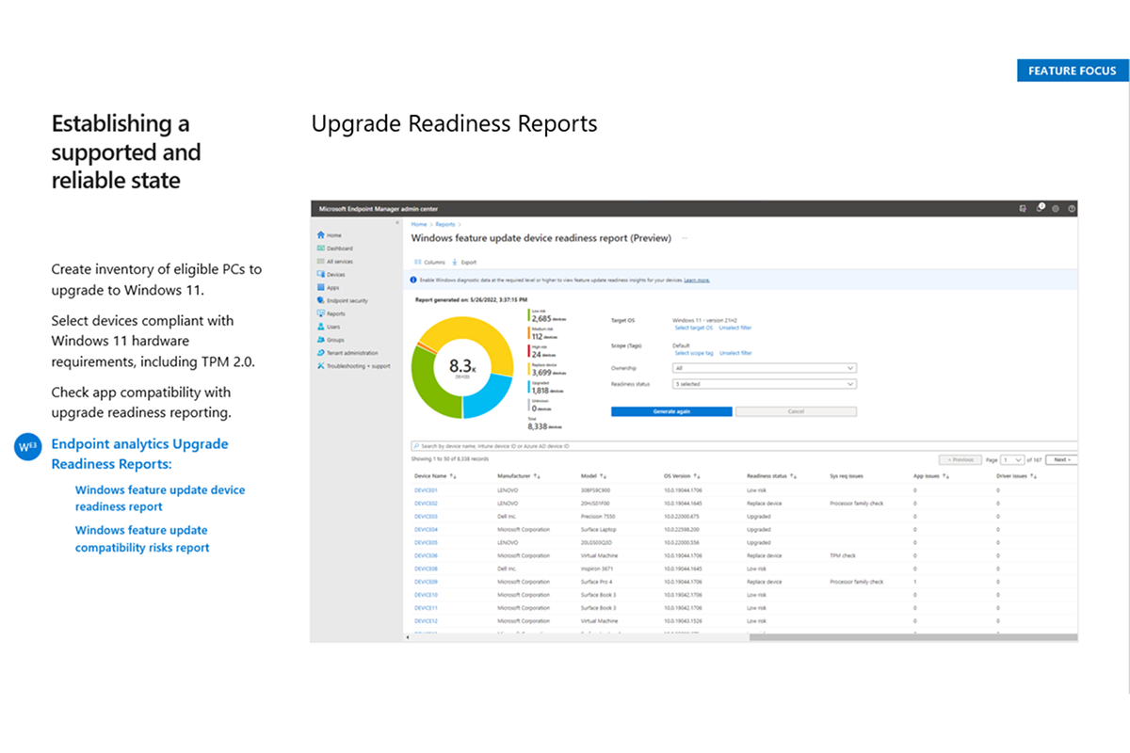Open the settings gear in header
Screen dimensions: 1130x753
[x=1056, y=208]
